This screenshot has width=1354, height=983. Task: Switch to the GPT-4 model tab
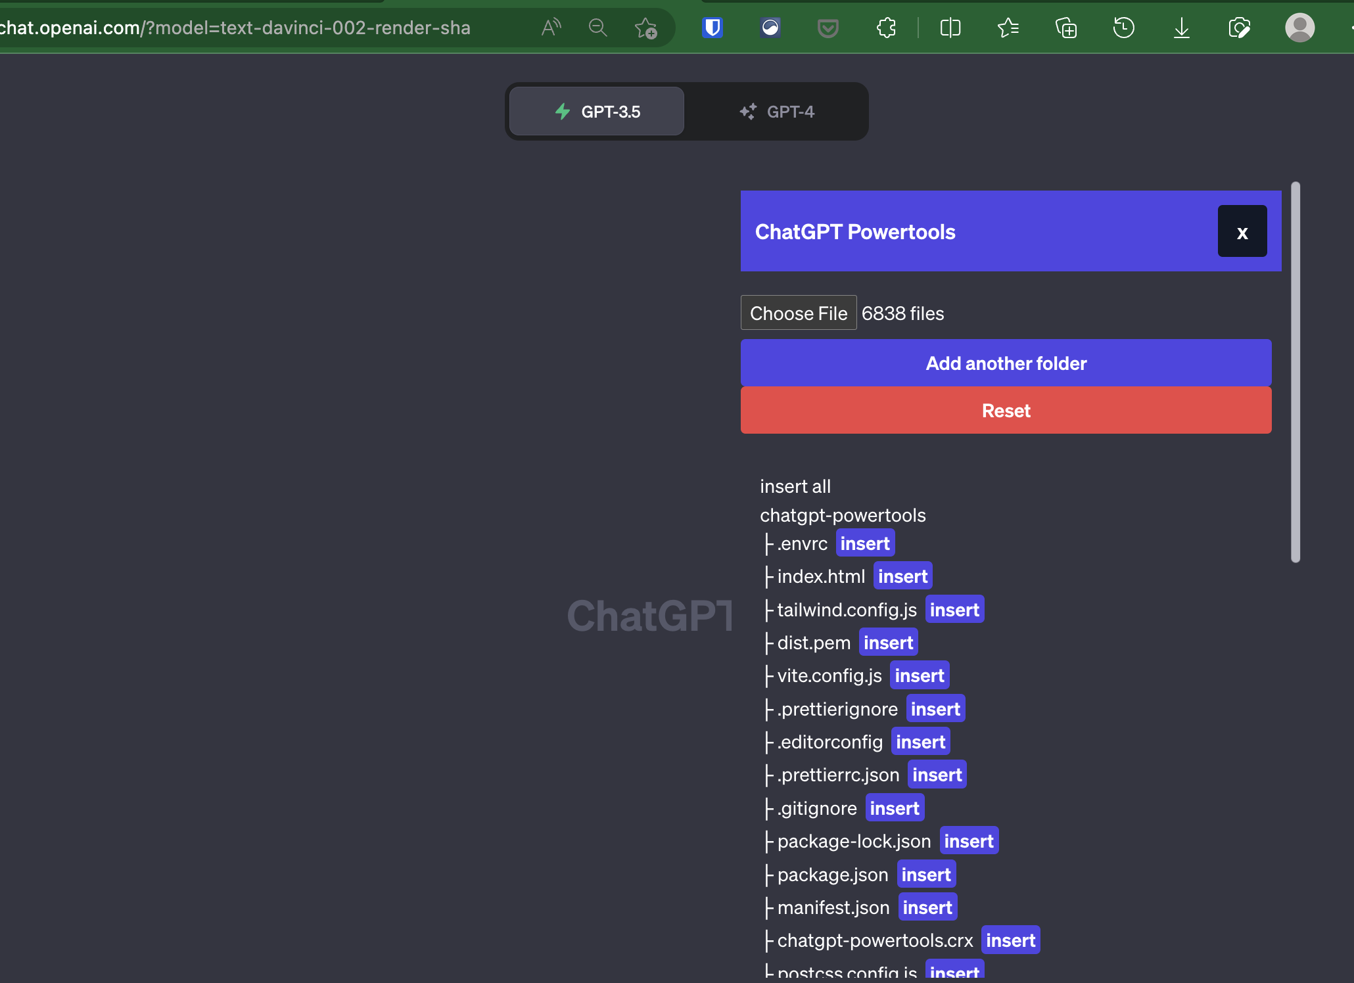click(x=777, y=112)
